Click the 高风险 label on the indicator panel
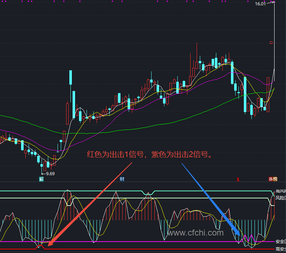Screen dimensions: 286x253 point(281,191)
